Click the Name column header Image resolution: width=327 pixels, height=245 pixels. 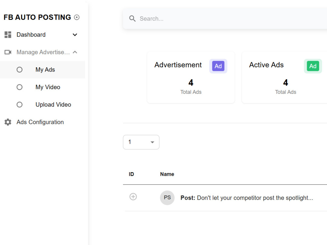pos(167,174)
